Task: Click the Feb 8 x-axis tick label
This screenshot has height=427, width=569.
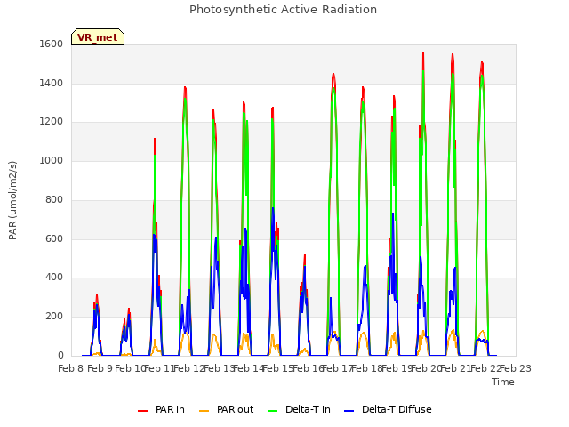Action: [71, 368]
